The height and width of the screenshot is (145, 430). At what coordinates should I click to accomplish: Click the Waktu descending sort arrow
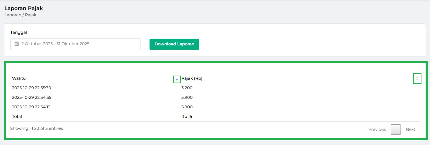point(177,79)
